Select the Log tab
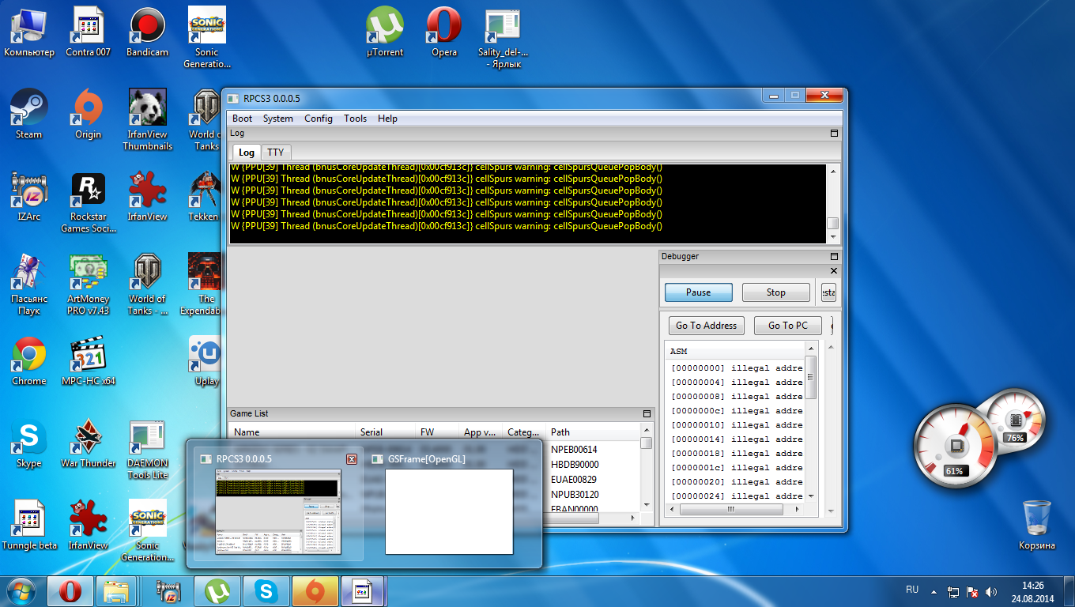The height and width of the screenshot is (607, 1075). pyautogui.click(x=247, y=153)
